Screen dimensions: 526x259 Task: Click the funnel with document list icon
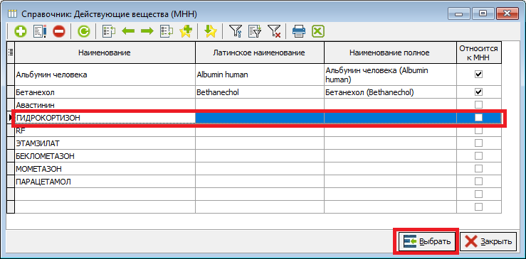coord(255,32)
